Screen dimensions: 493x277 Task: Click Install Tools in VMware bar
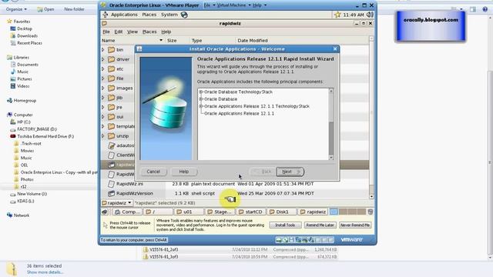[285, 225]
